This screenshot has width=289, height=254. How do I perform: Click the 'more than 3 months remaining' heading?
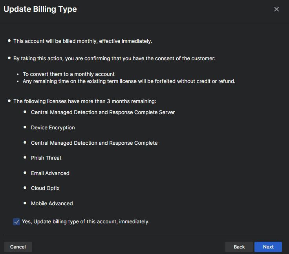click(x=85, y=101)
